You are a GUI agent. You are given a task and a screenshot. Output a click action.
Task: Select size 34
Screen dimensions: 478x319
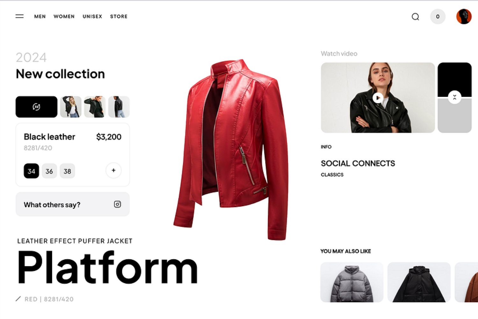click(x=31, y=171)
